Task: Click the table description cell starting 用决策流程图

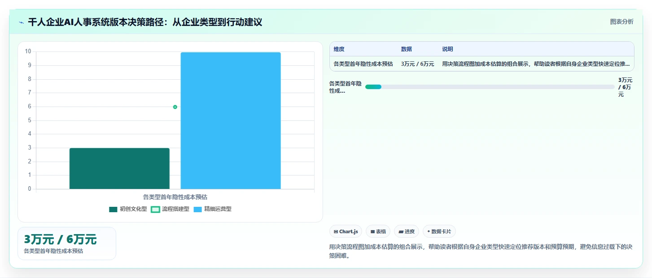Action: [536, 64]
